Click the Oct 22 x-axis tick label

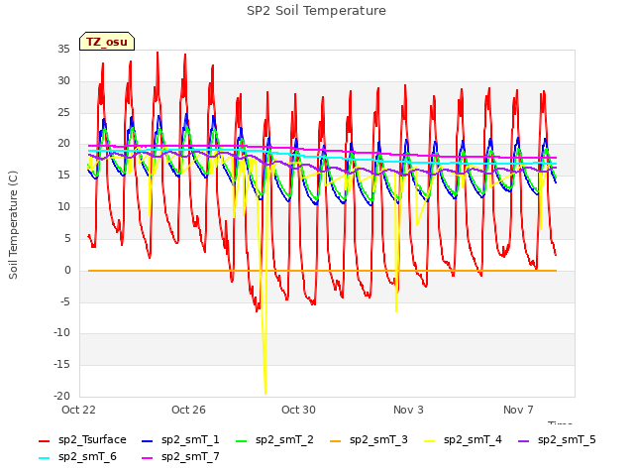click(x=78, y=410)
